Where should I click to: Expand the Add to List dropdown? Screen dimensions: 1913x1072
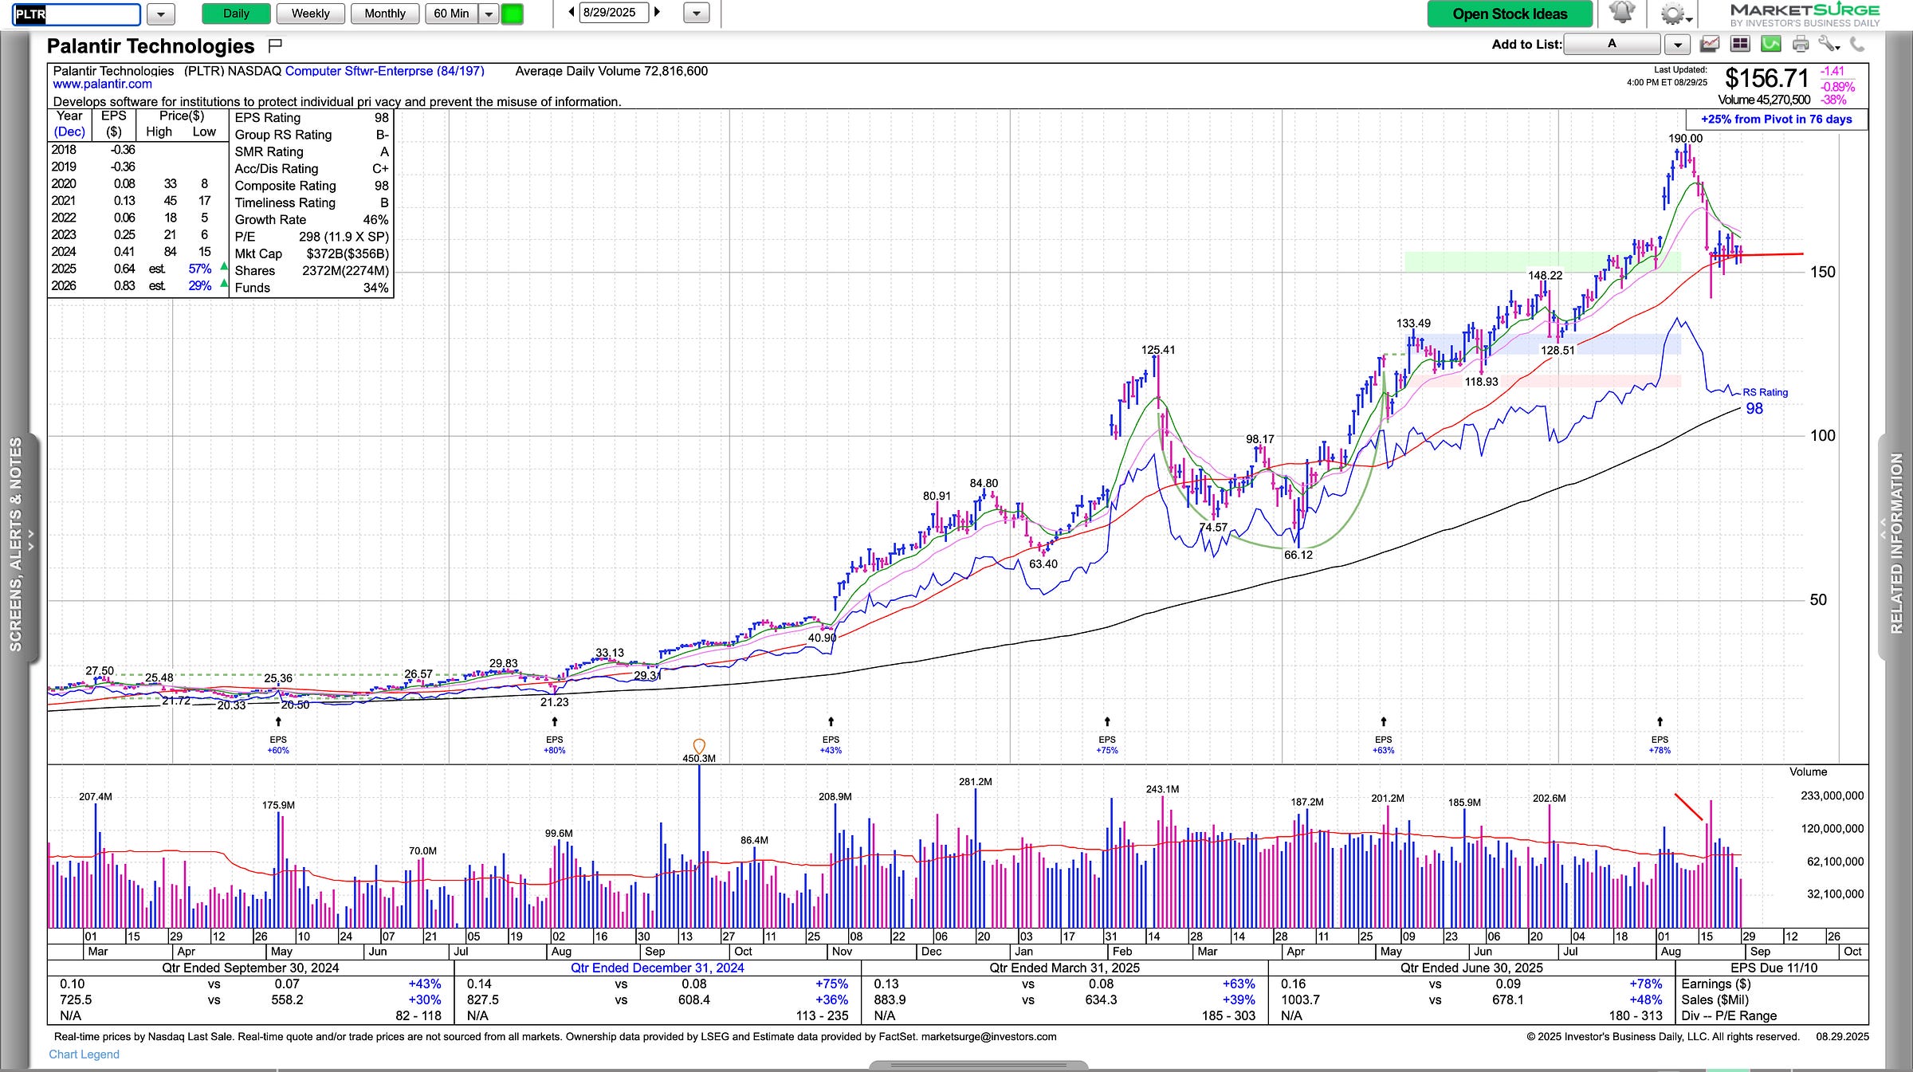pyautogui.click(x=1677, y=45)
